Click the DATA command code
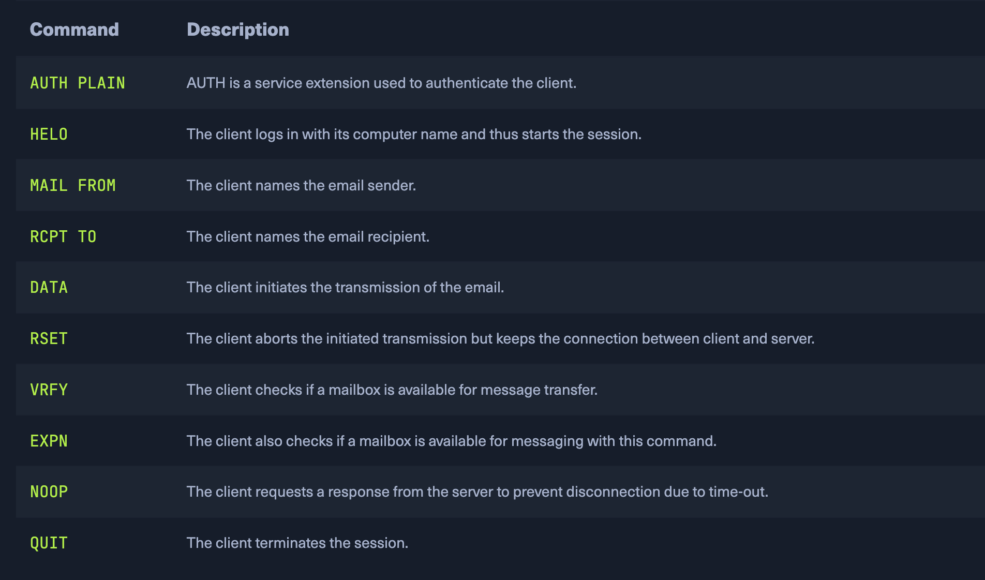Screen dimensions: 985x580 [x=49, y=287]
